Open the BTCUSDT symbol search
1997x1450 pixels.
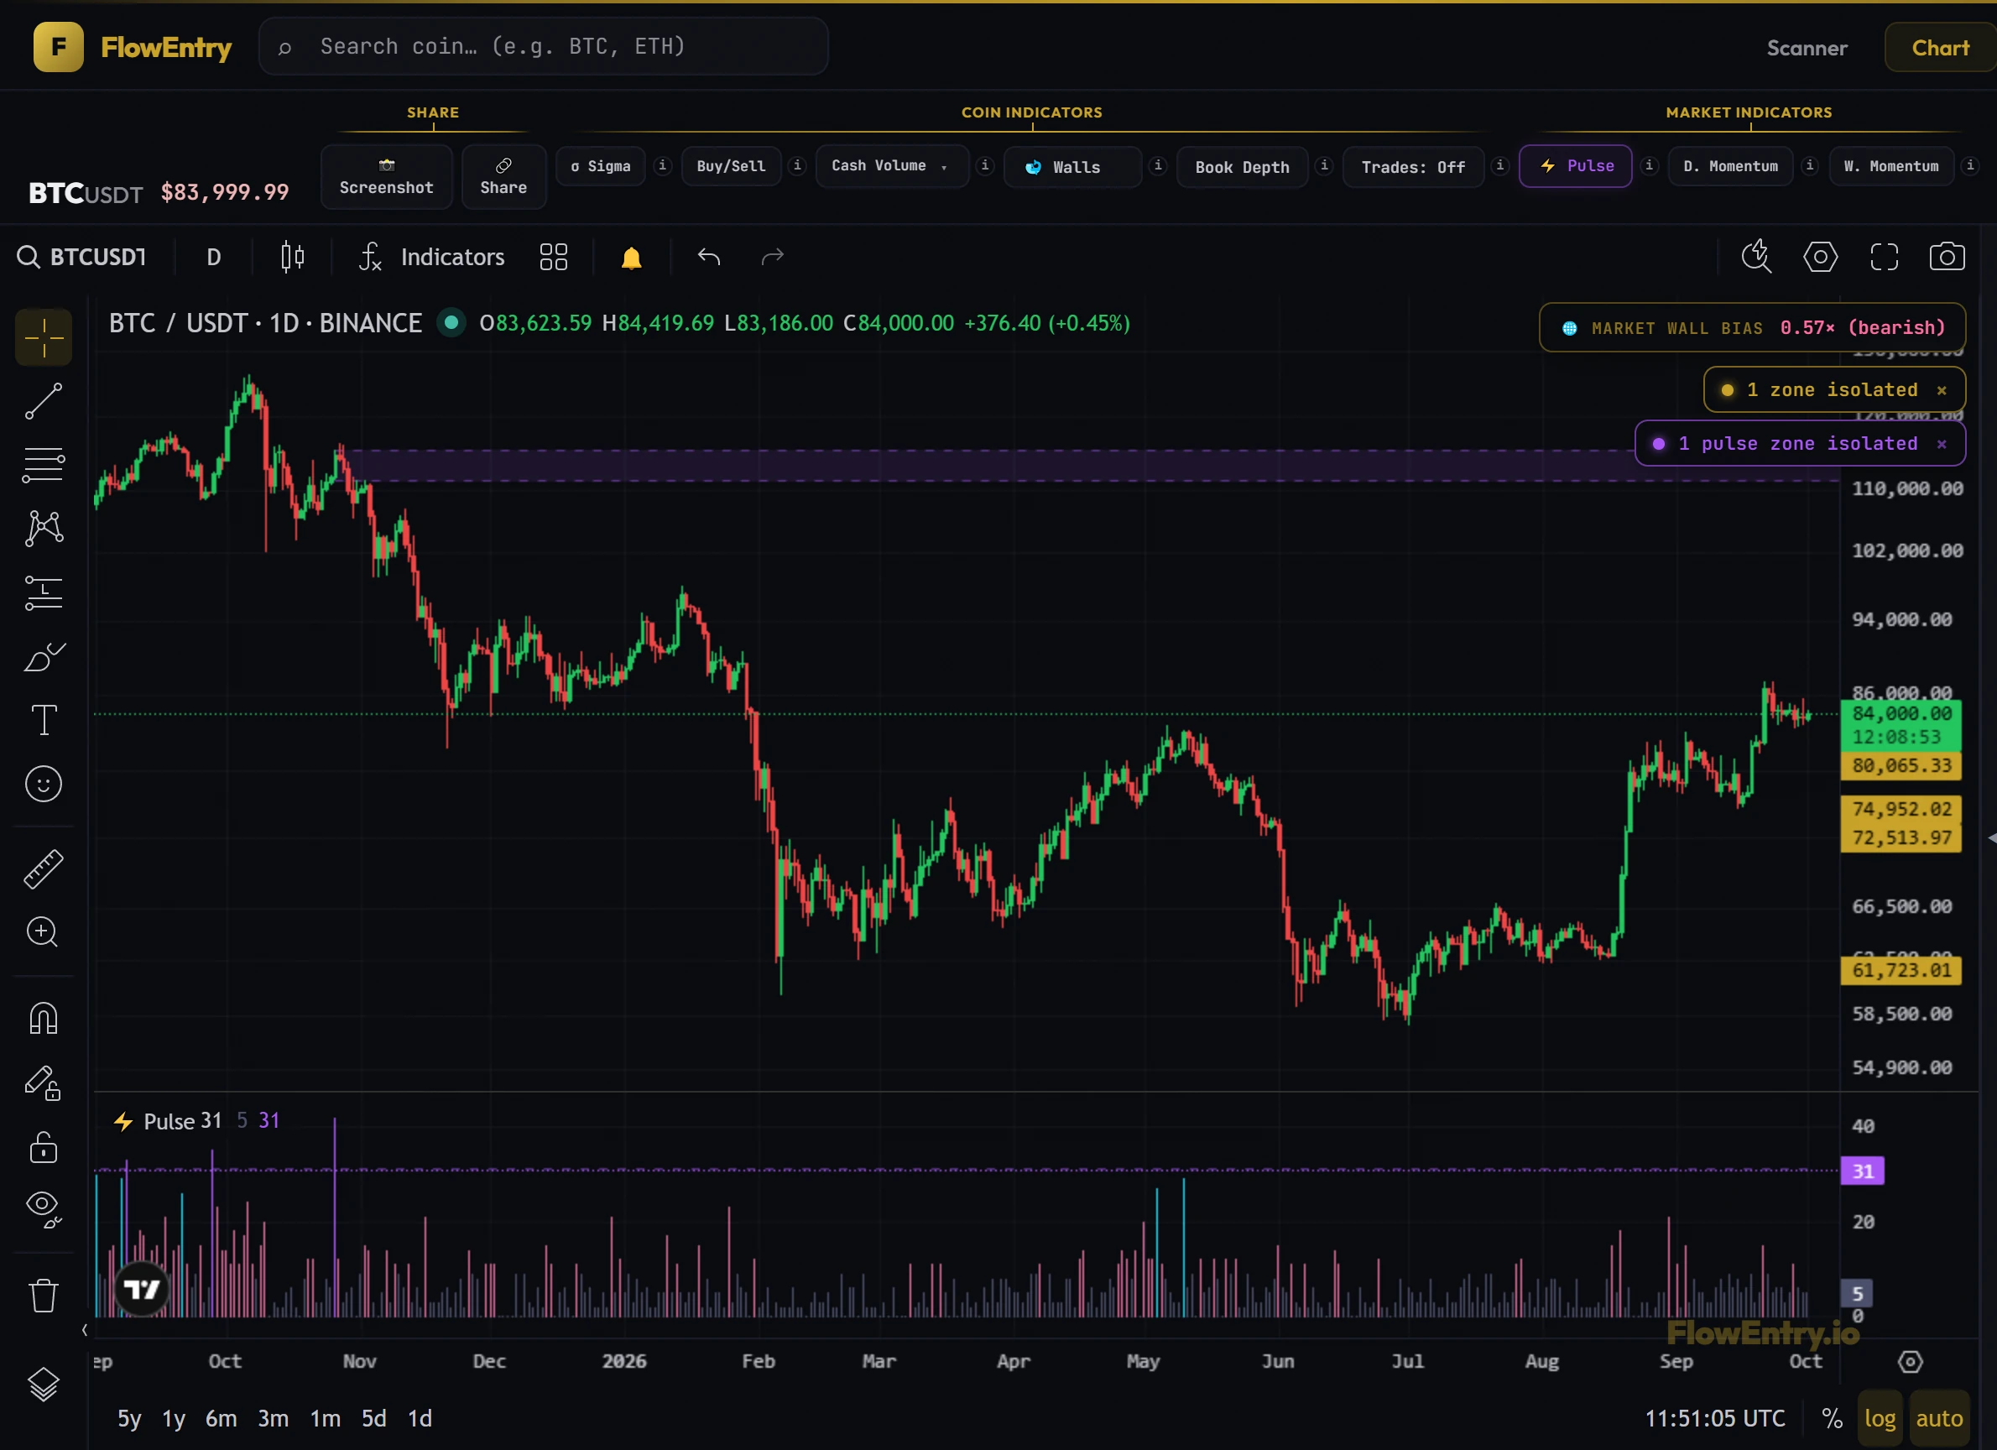[x=82, y=257]
